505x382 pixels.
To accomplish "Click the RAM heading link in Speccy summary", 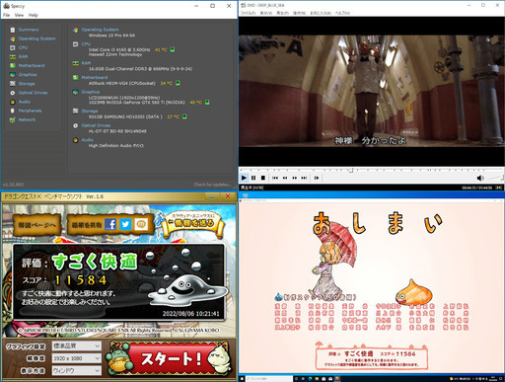I will coord(86,63).
